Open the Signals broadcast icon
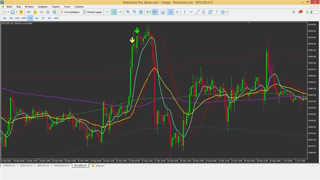Image resolution: width=320 pixels, height=180 pixels. [41, 12]
